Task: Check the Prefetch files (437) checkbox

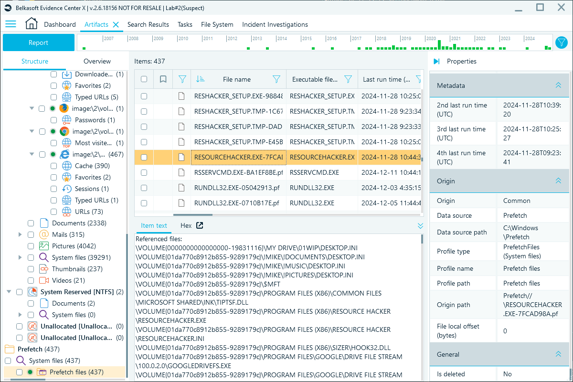Action: pos(19,372)
